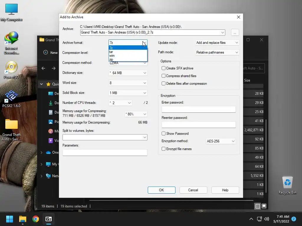Open Grand Theft Auto folder on desktop
302x226 pixels.
click(12, 130)
